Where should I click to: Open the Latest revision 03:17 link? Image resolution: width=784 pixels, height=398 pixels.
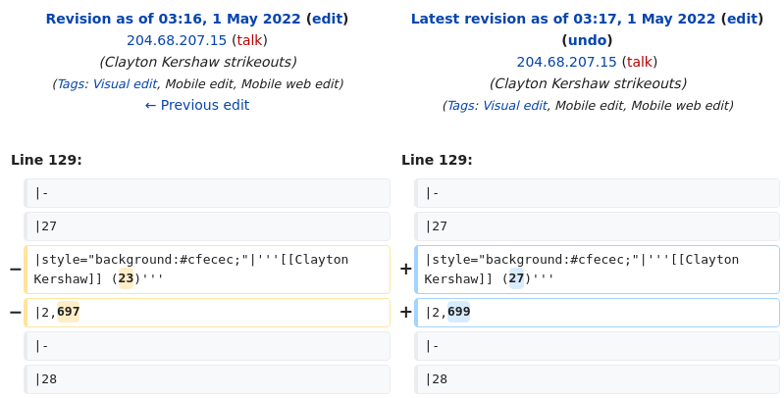[563, 19]
